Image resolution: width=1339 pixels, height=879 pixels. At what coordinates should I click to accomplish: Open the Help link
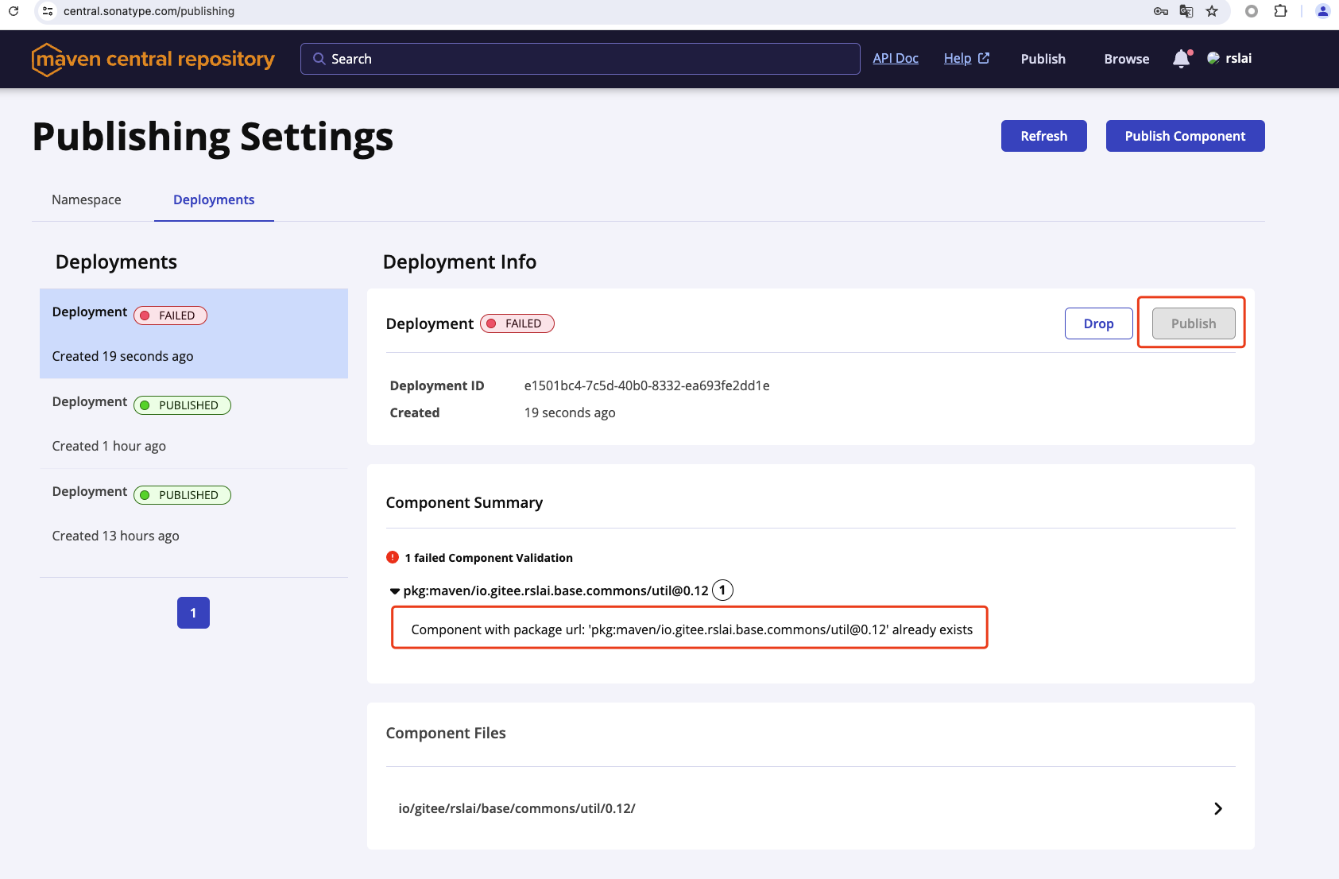click(958, 58)
